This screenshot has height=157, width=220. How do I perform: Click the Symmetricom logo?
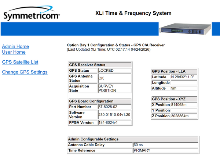[31, 15]
